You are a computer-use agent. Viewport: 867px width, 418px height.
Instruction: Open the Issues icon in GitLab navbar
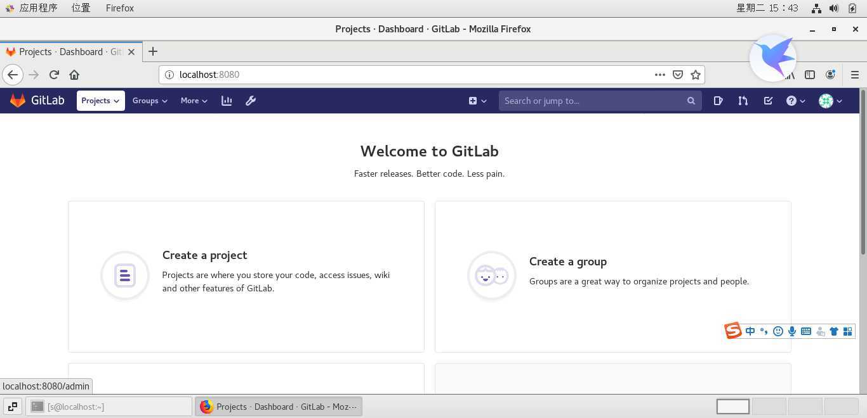(718, 101)
